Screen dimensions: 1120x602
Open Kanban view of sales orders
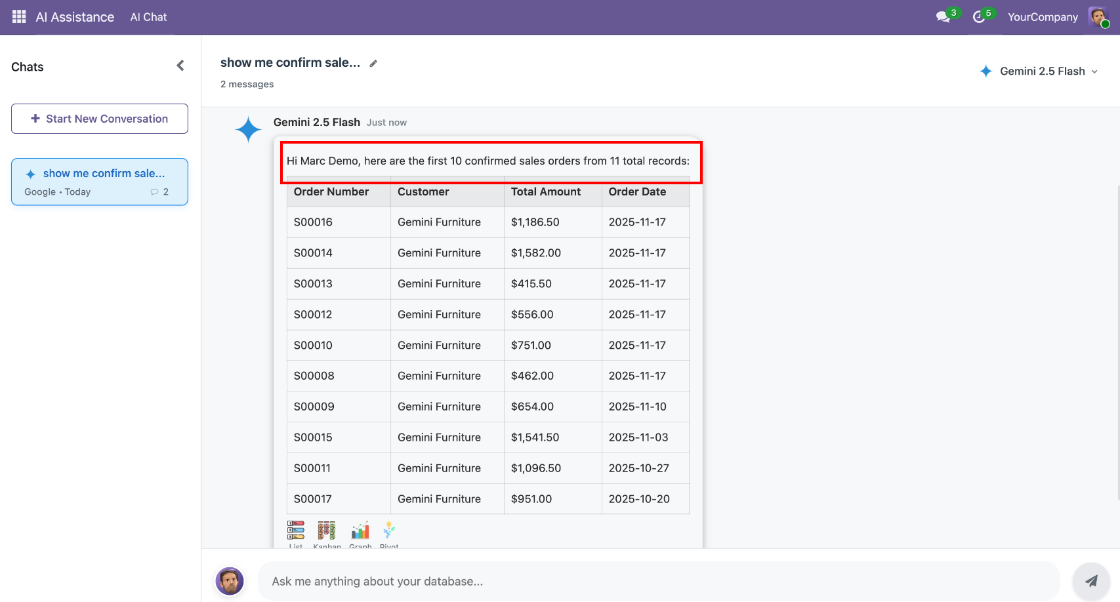(x=327, y=532)
